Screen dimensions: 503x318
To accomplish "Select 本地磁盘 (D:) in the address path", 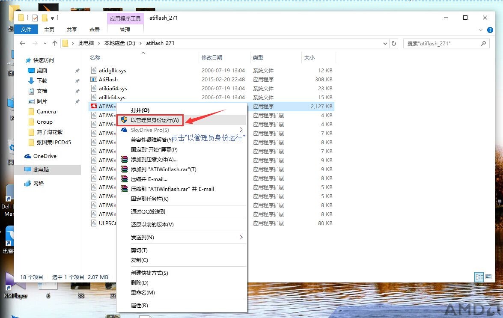I will coord(120,43).
